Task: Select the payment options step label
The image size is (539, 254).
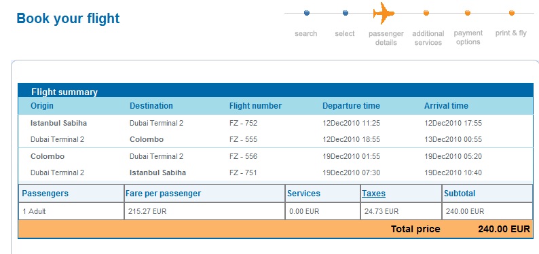Action: [468, 37]
